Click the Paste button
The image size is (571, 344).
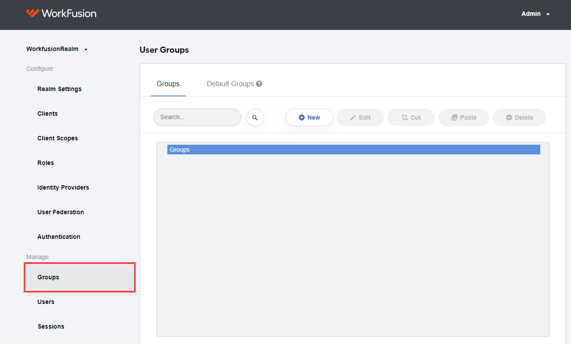464,117
